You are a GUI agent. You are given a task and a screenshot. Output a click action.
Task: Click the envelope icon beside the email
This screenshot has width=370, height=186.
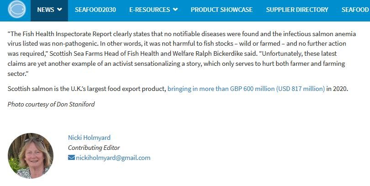(71, 158)
